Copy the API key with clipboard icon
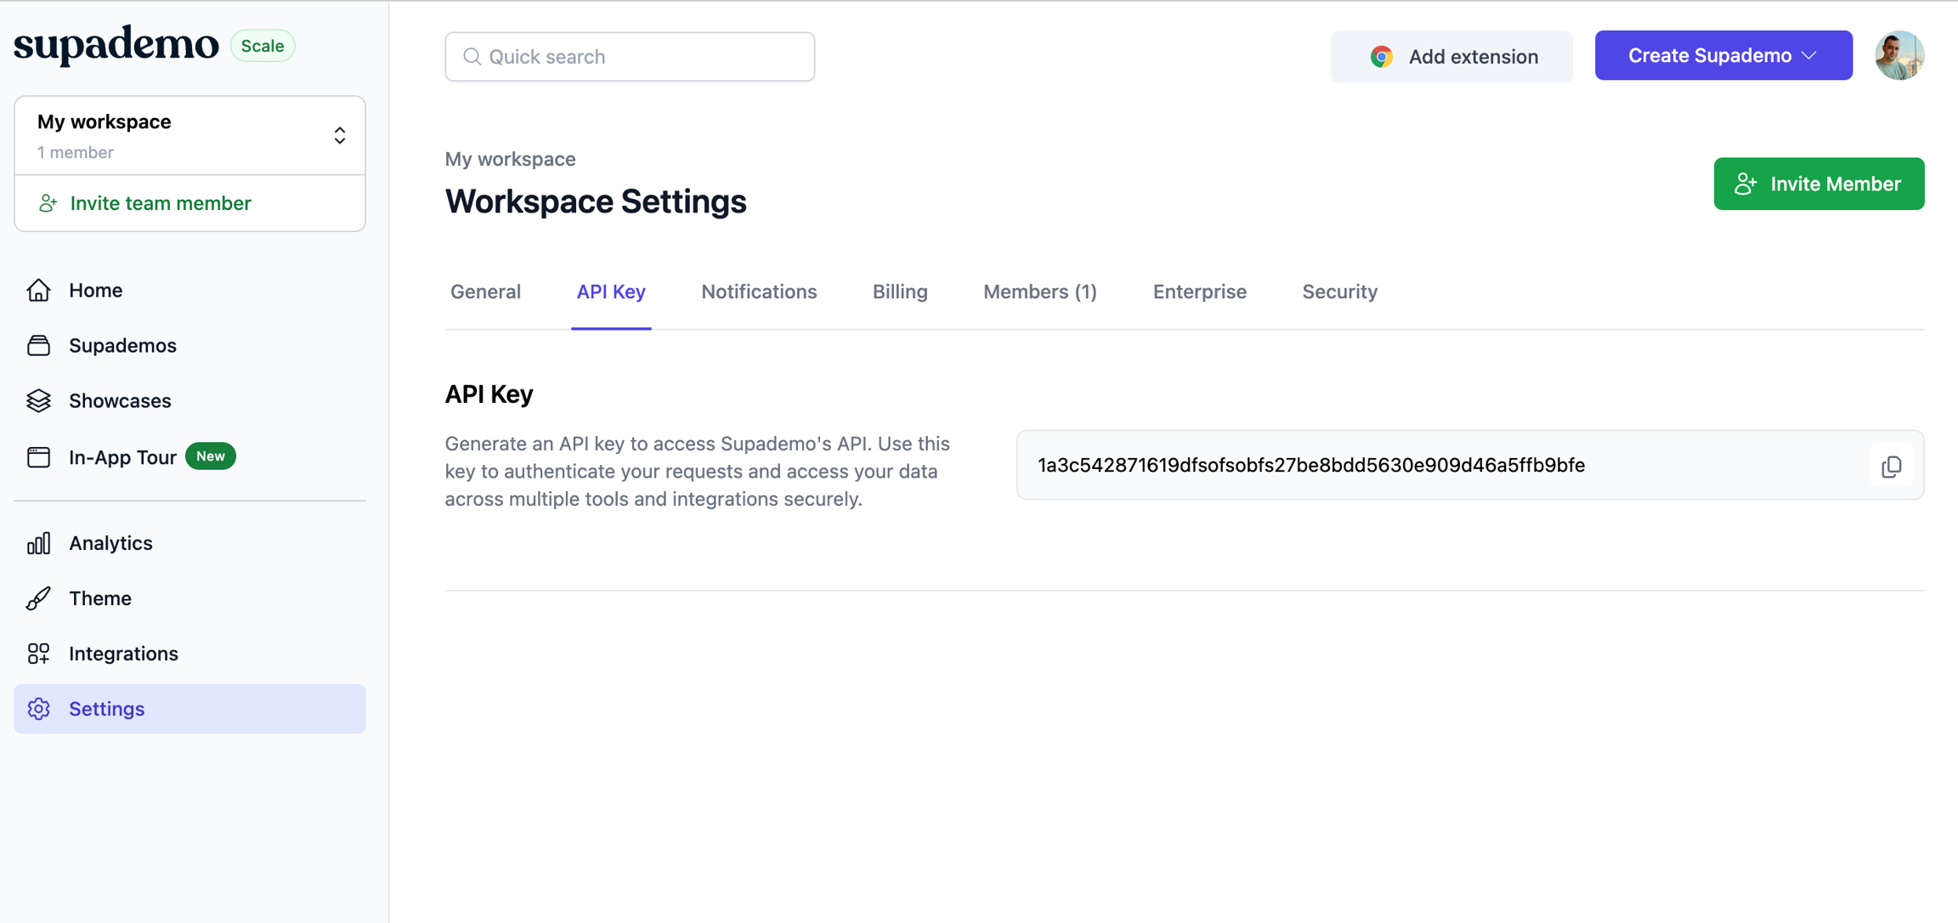 click(x=1891, y=466)
